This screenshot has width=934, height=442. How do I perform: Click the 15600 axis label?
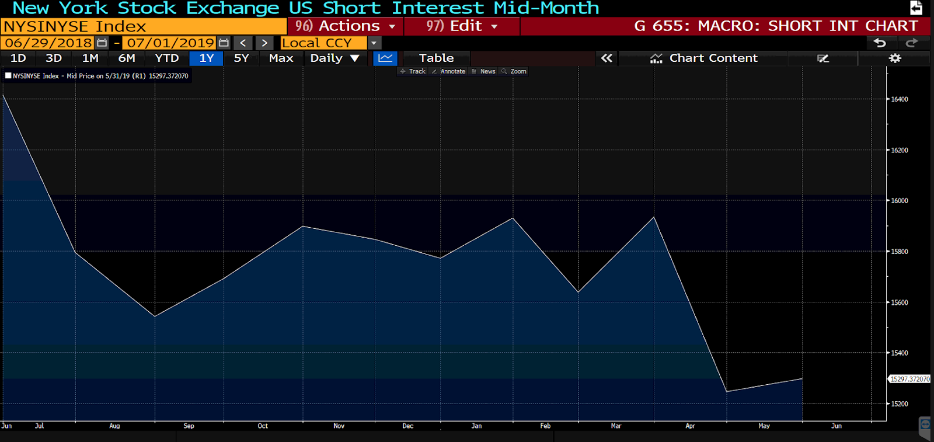[900, 302]
